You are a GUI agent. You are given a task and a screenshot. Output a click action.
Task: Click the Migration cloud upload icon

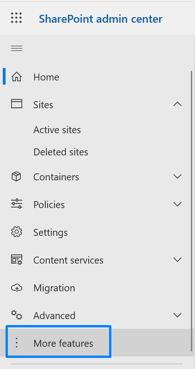[x=17, y=288]
